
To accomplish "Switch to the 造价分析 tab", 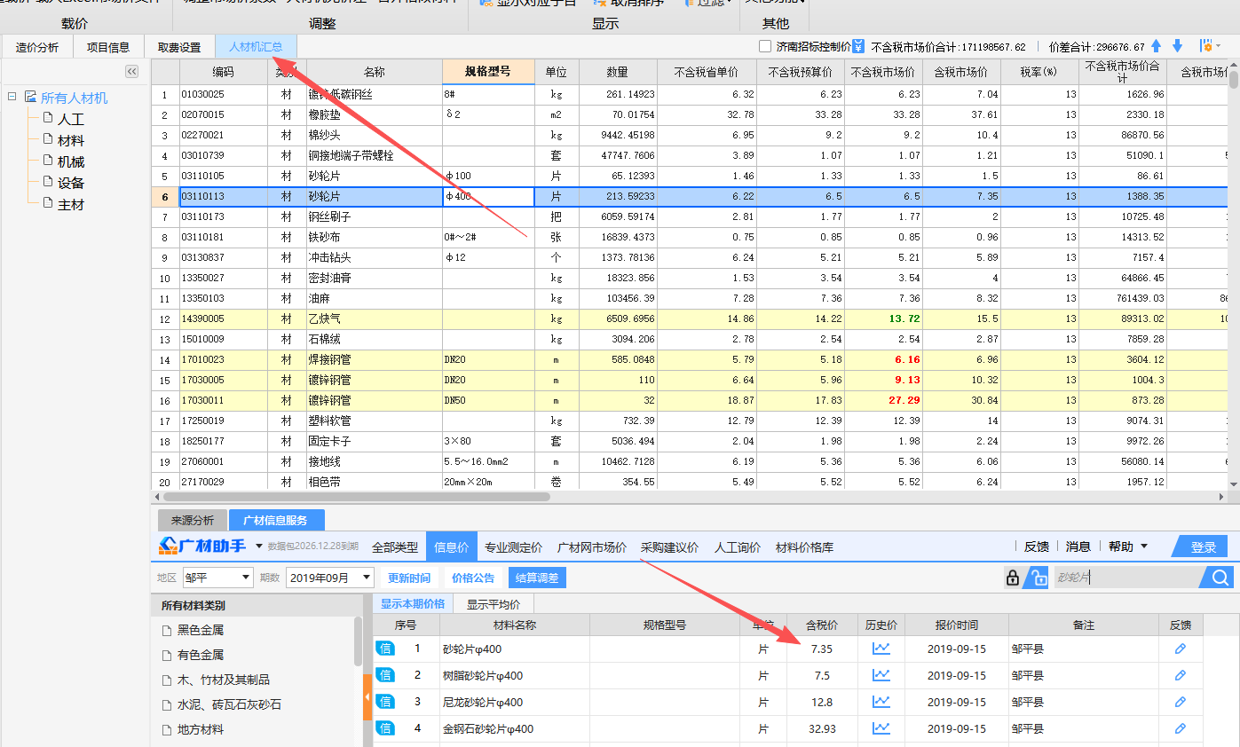I will point(37,47).
